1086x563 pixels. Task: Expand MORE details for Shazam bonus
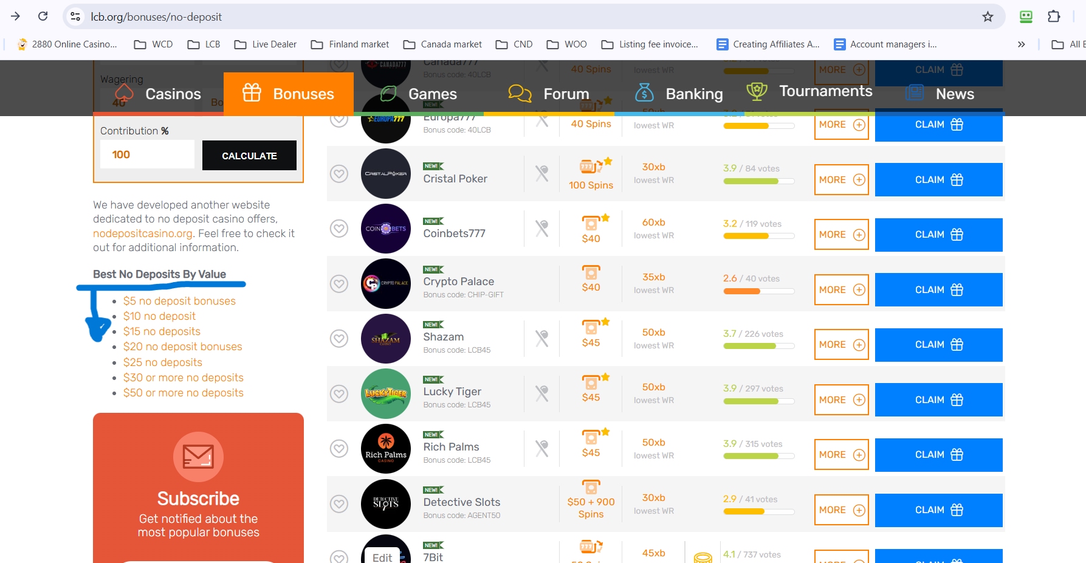pos(841,345)
